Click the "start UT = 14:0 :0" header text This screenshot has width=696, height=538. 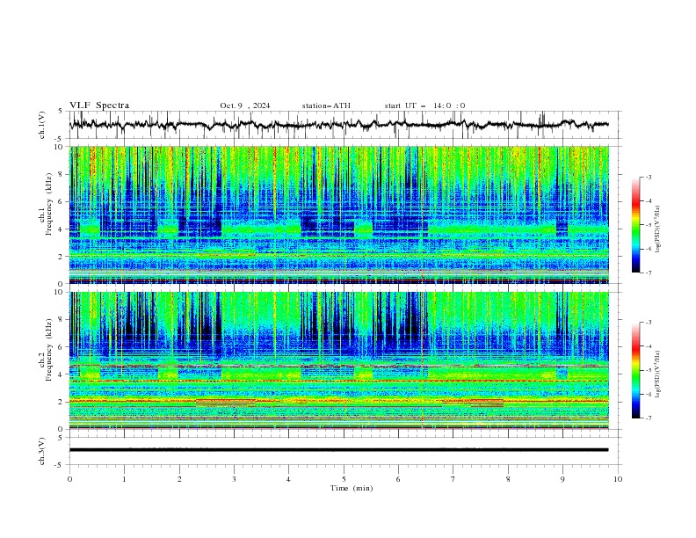coord(424,105)
